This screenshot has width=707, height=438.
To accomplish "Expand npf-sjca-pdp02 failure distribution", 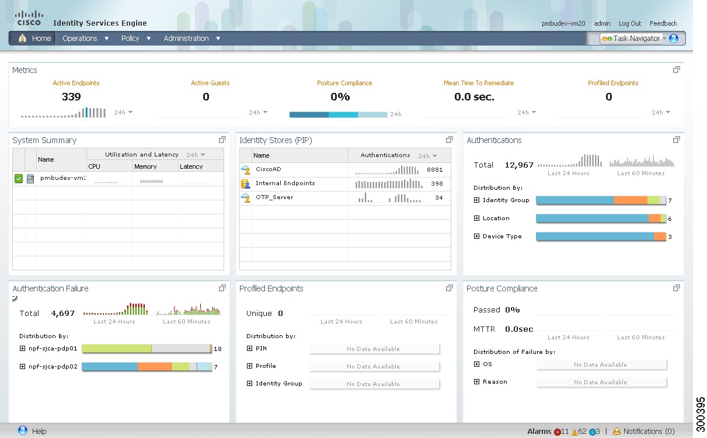I will (x=22, y=367).
